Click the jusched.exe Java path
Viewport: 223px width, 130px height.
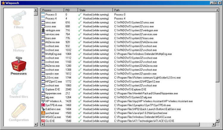141,113
